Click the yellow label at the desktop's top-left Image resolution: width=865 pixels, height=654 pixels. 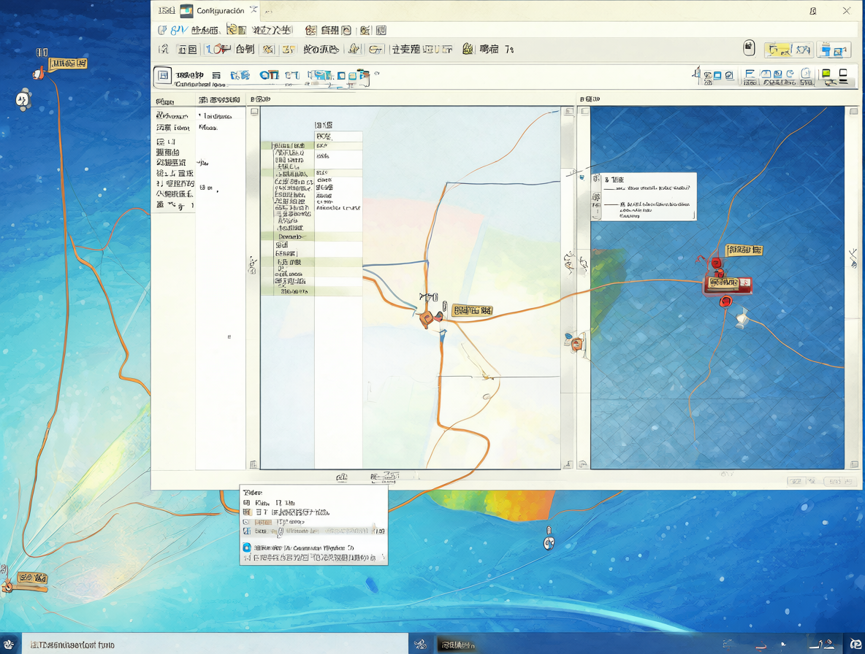(68, 64)
